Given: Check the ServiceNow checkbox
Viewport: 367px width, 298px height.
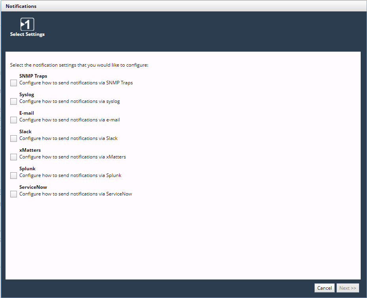Looking at the screenshot, I should click(14, 194).
